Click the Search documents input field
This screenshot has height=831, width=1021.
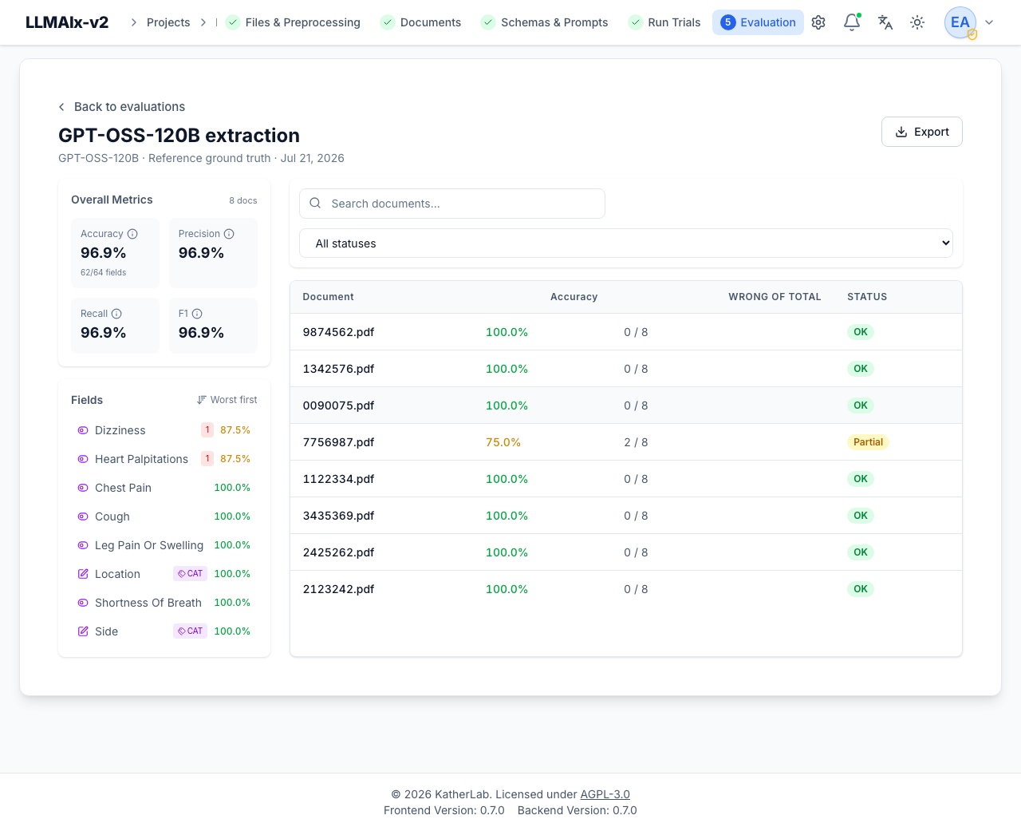(452, 204)
